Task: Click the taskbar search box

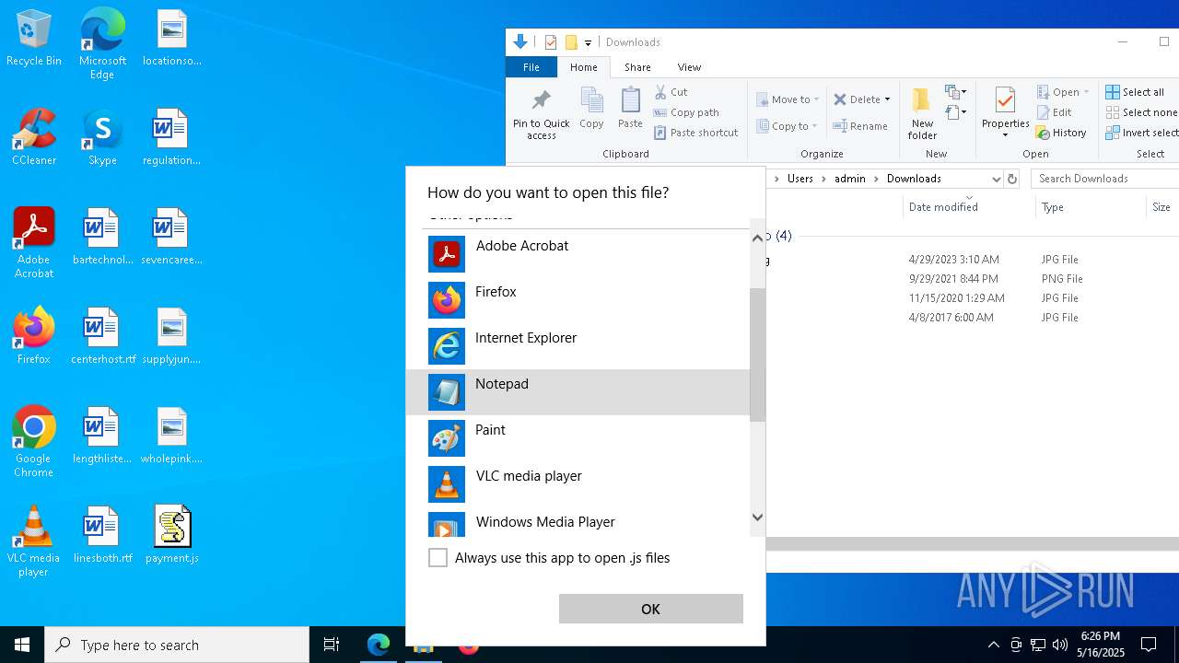Action: (177, 645)
